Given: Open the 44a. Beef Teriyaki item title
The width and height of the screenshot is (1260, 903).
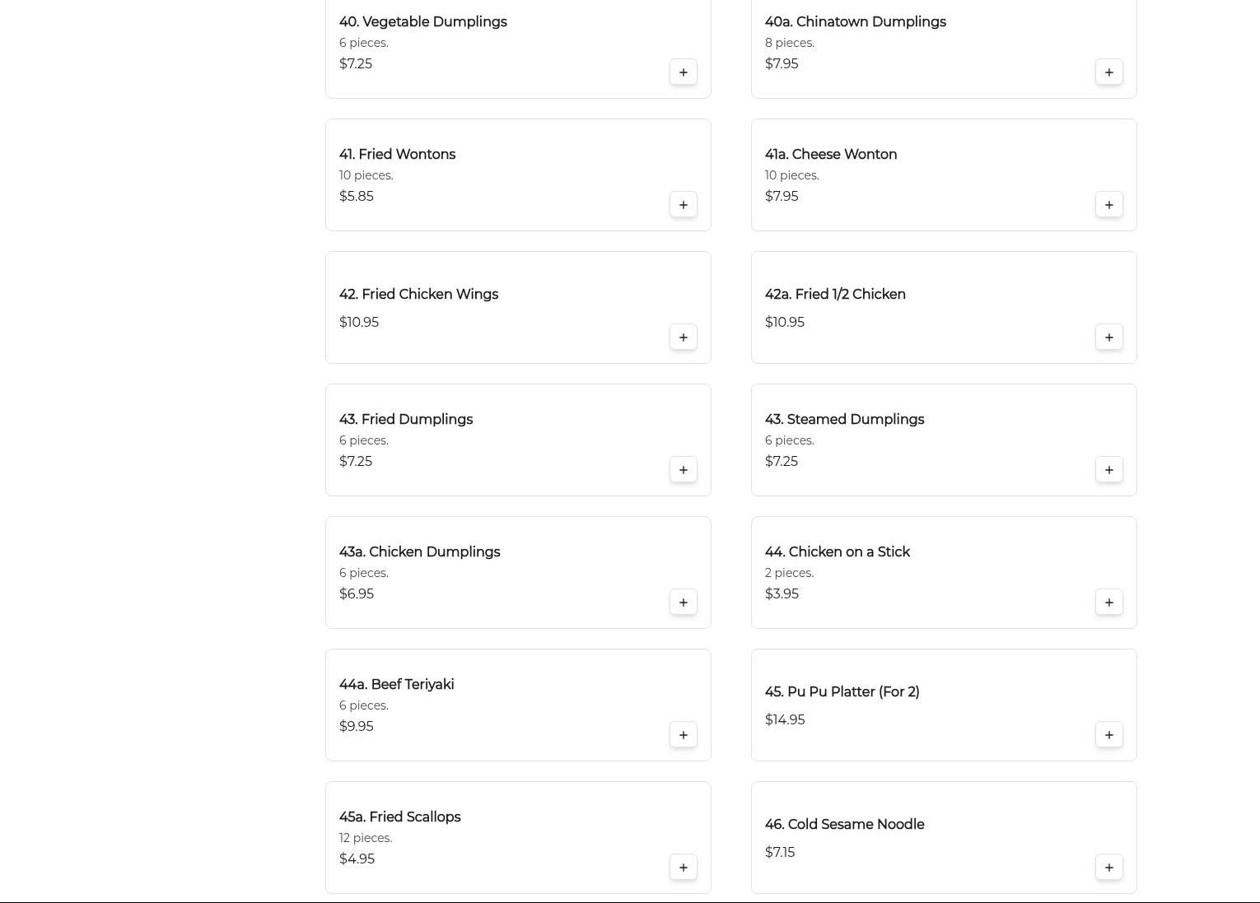Looking at the screenshot, I should [396, 684].
